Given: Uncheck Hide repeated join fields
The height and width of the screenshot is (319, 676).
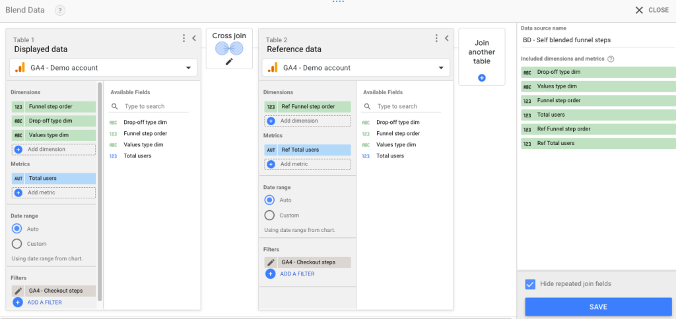Looking at the screenshot, I should [530, 284].
